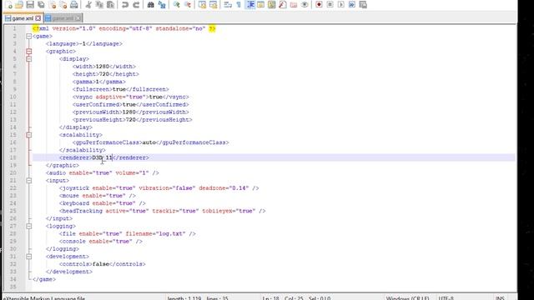
Task: Save the file with the Save icon
Action: click(30, 5)
